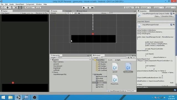Viewport: 177px width, 100px height.
Task: Start Play mode
Action: pyautogui.click(x=84, y=7)
